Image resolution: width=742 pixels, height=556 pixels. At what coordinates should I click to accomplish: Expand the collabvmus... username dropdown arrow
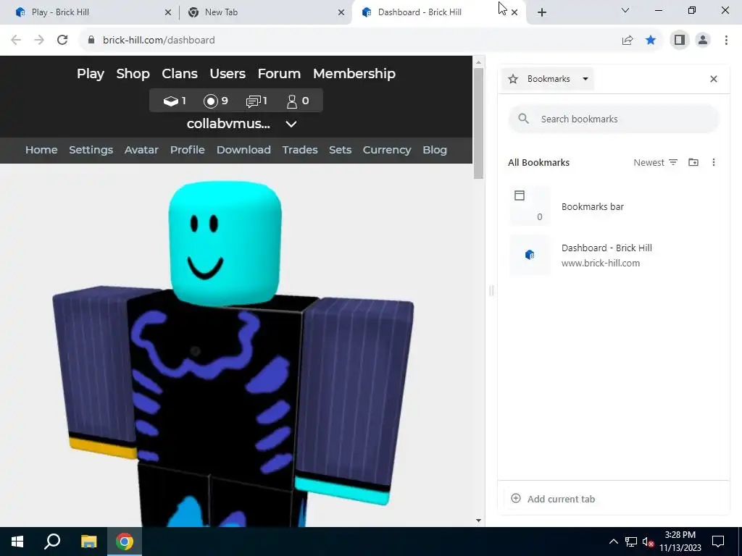[291, 124]
